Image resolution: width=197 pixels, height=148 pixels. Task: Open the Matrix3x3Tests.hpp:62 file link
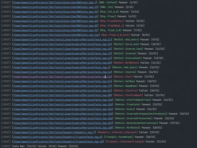coord(62,58)
